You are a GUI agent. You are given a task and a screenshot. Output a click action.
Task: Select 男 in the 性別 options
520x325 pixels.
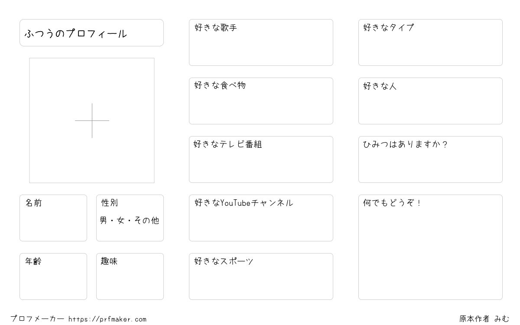click(x=103, y=221)
